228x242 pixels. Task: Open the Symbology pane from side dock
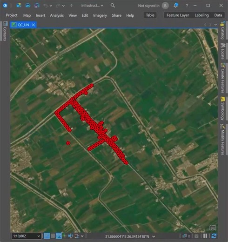coord(222,108)
